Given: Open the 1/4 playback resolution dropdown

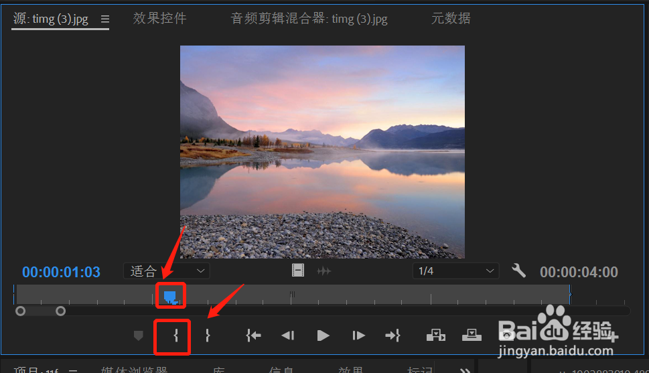Looking at the screenshot, I should (455, 271).
